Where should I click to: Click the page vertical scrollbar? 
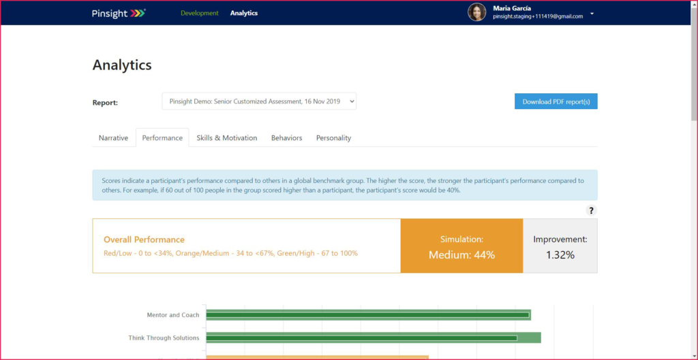coord(694,82)
